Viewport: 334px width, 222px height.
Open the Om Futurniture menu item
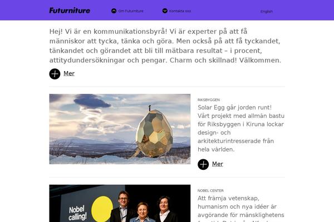(x=131, y=11)
